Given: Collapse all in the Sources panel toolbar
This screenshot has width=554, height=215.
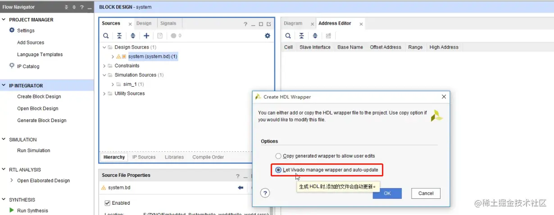Looking at the screenshot, I should 119,36.
